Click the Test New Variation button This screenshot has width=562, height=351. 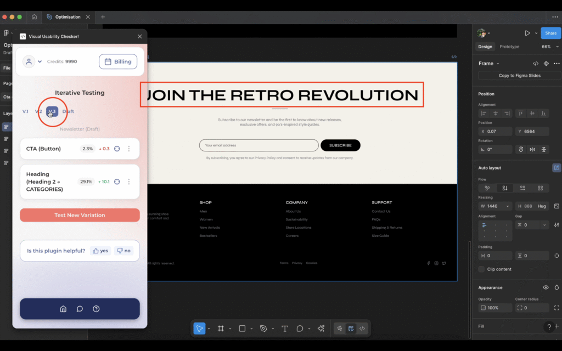80,215
